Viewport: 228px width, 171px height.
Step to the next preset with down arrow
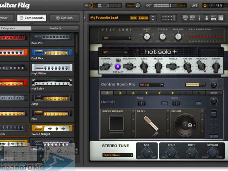pyautogui.click(x=153, y=19)
